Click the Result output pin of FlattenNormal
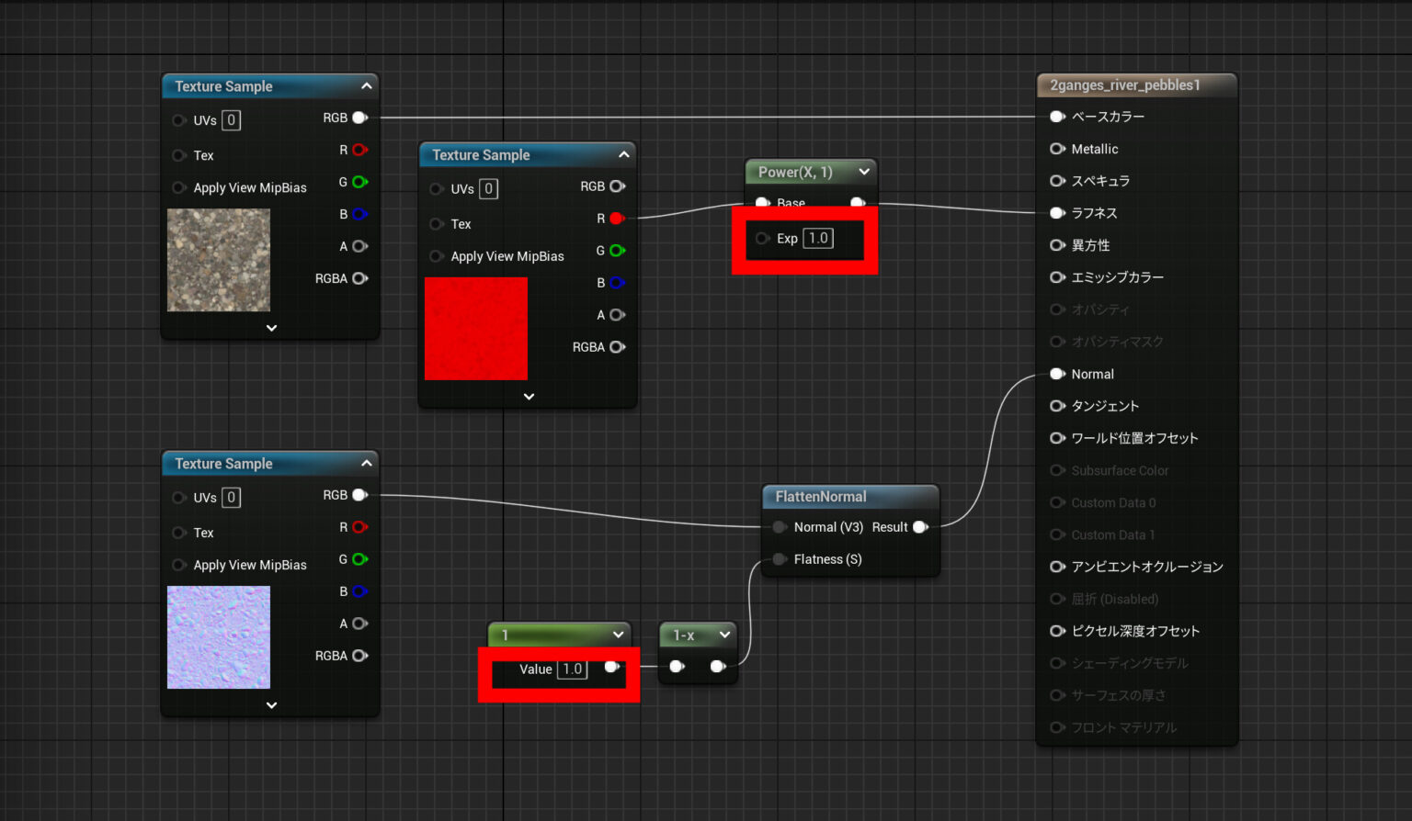 pos(922,527)
